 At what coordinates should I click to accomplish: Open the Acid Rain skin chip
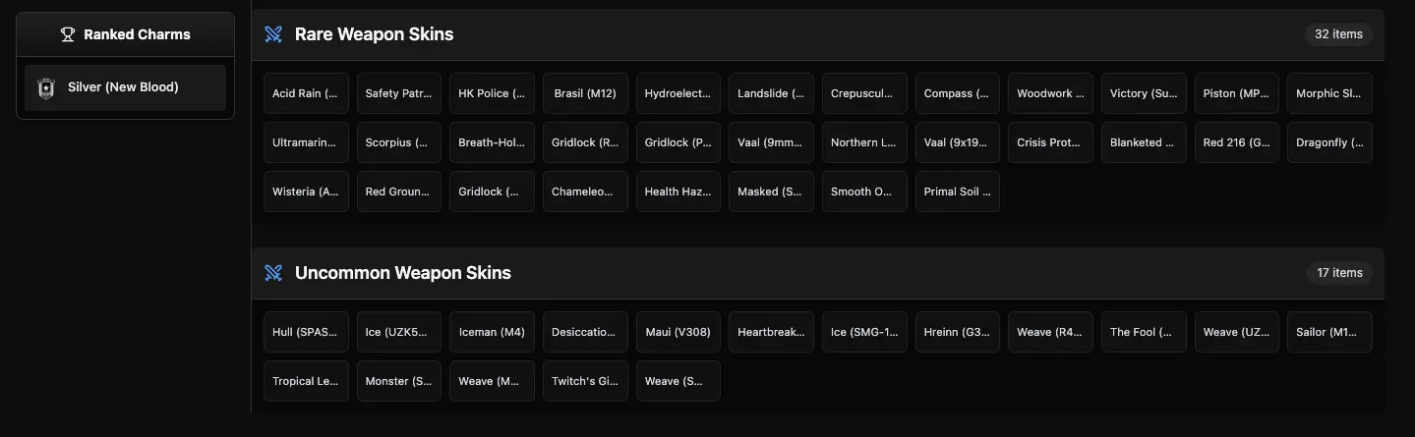pos(306,93)
